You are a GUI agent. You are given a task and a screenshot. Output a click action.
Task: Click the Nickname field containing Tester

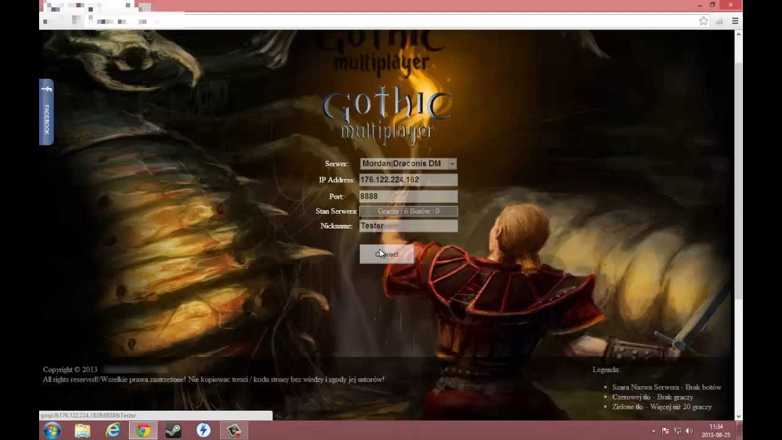pos(408,226)
